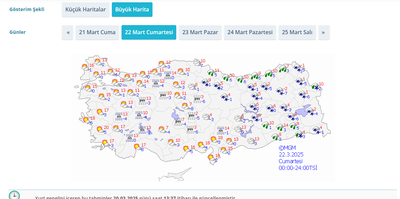Open the 21 Mart Cuma forecast
The width and height of the screenshot is (400, 199).
tap(97, 32)
